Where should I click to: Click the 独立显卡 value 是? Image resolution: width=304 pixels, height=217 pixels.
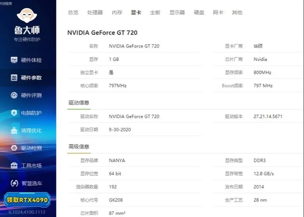point(111,73)
